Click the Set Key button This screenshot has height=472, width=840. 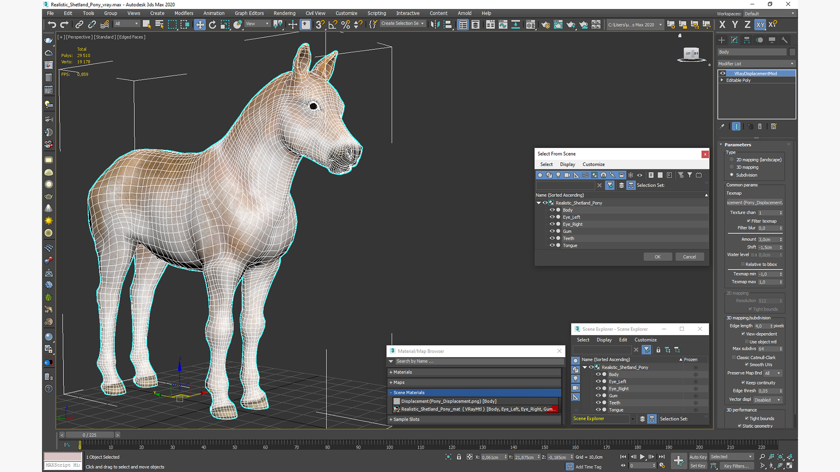coord(698,466)
